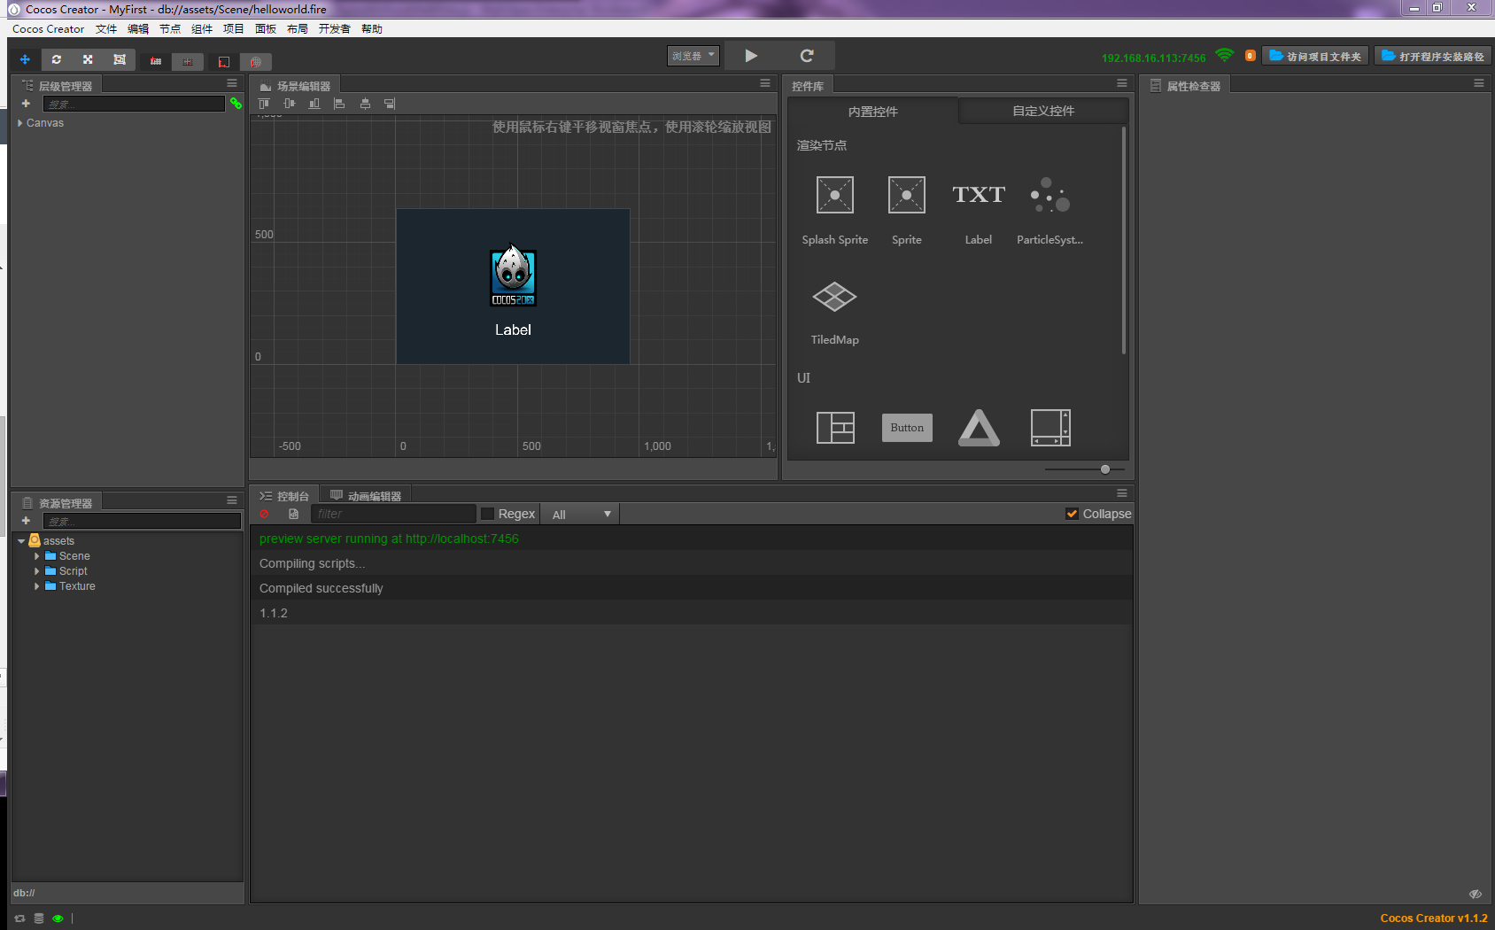Align selected nodes to right
The image size is (1495, 930).
click(x=390, y=104)
